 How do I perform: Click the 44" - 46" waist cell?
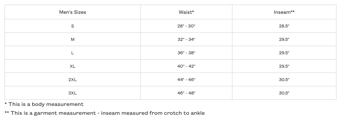point(186,79)
